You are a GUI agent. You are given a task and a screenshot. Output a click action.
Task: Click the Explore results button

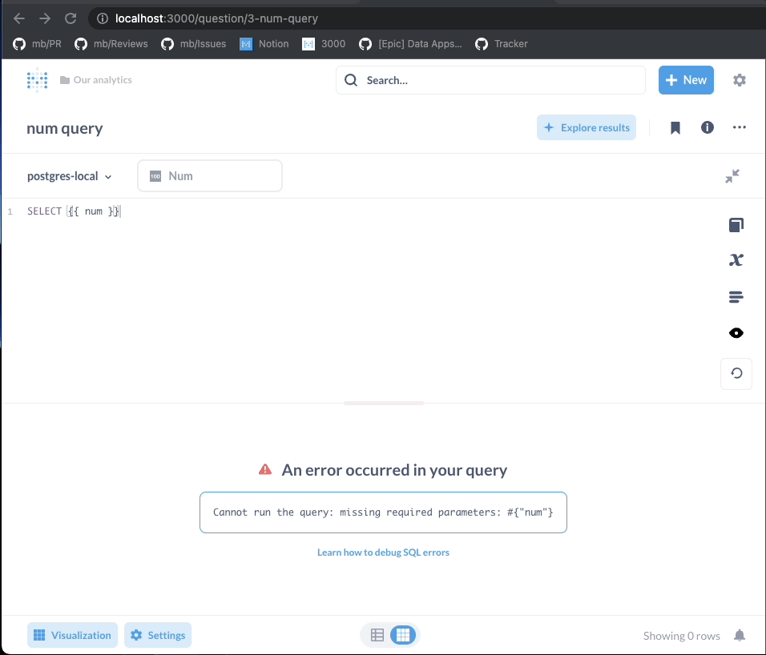(x=586, y=127)
